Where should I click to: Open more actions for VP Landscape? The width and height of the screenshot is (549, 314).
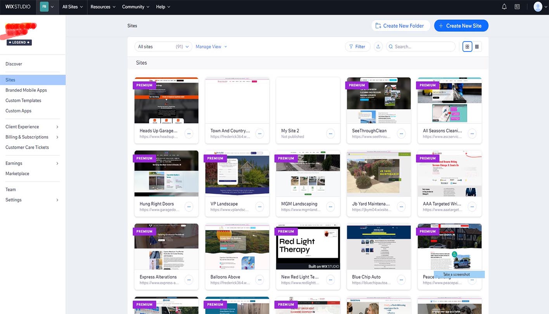click(x=260, y=207)
